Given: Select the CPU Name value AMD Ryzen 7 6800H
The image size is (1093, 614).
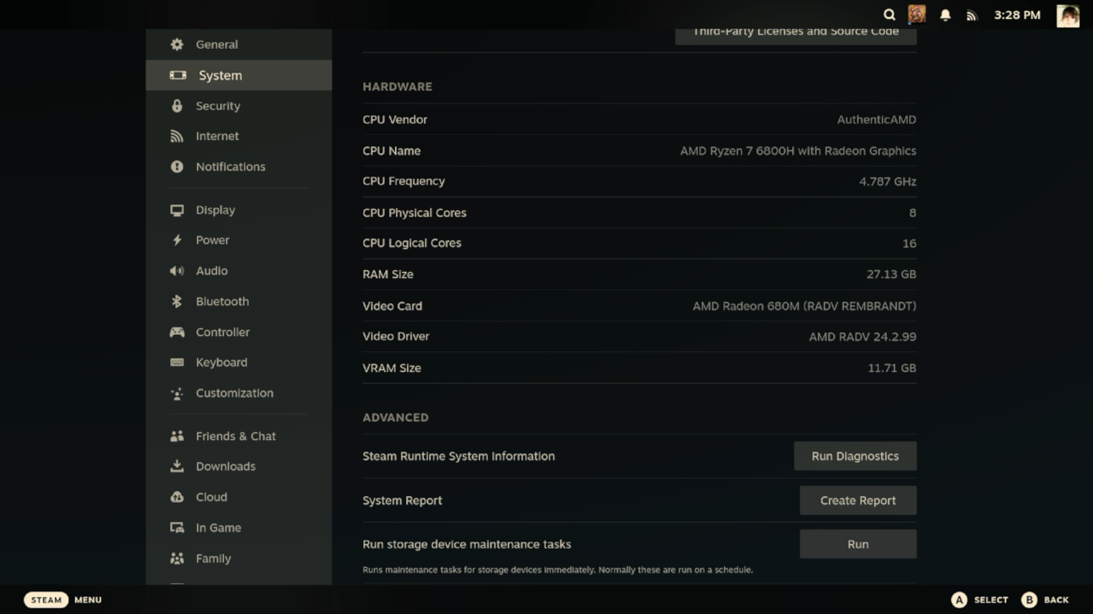Looking at the screenshot, I should pos(798,151).
